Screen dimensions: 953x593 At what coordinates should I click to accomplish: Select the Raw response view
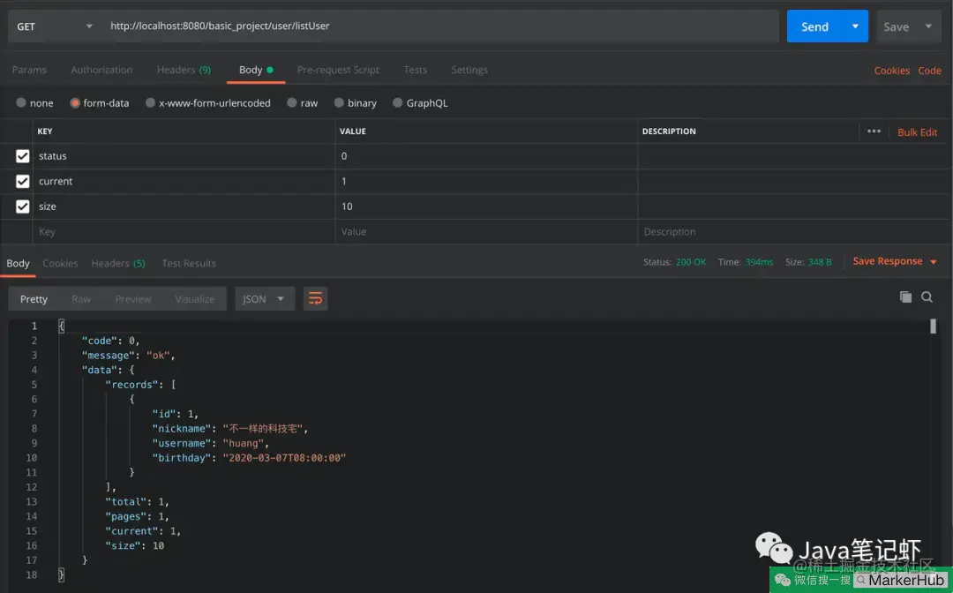(81, 299)
